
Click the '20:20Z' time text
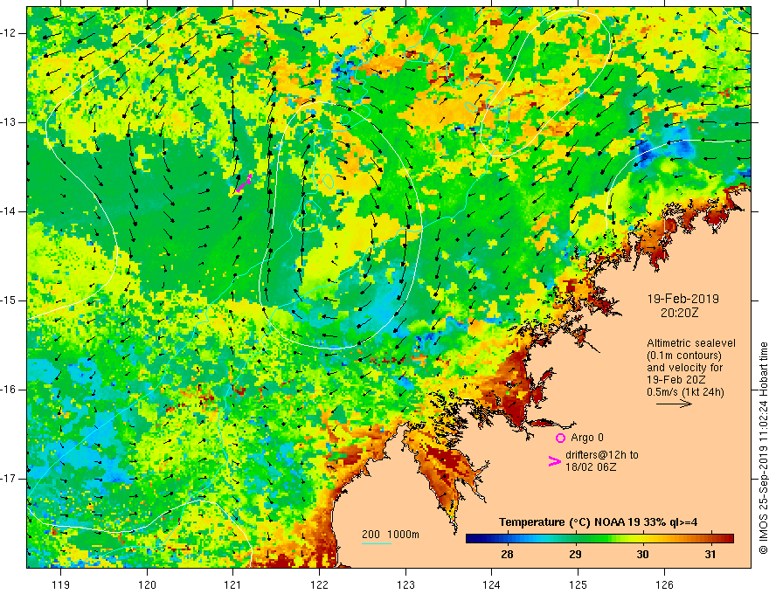pyautogui.click(x=679, y=313)
